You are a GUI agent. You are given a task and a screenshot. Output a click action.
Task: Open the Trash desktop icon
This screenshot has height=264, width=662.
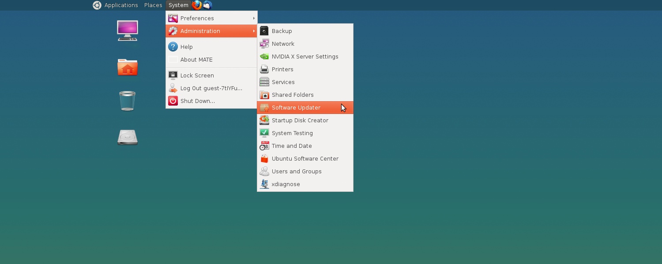click(x=128, y=101)
